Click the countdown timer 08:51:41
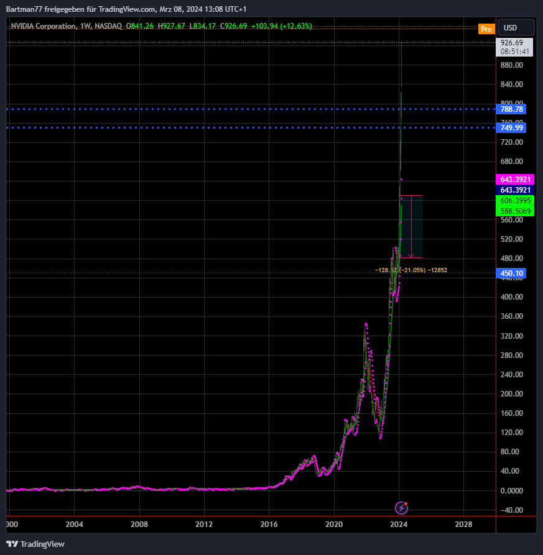The image size is (543, 555). pyautogui.click(x=514, y=52)
